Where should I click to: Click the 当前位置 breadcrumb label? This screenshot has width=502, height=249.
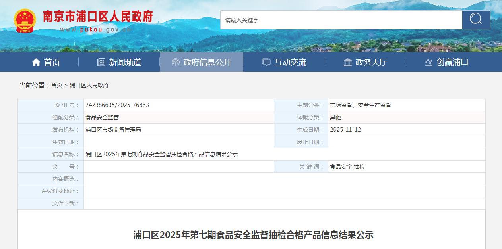click(34, 85)
